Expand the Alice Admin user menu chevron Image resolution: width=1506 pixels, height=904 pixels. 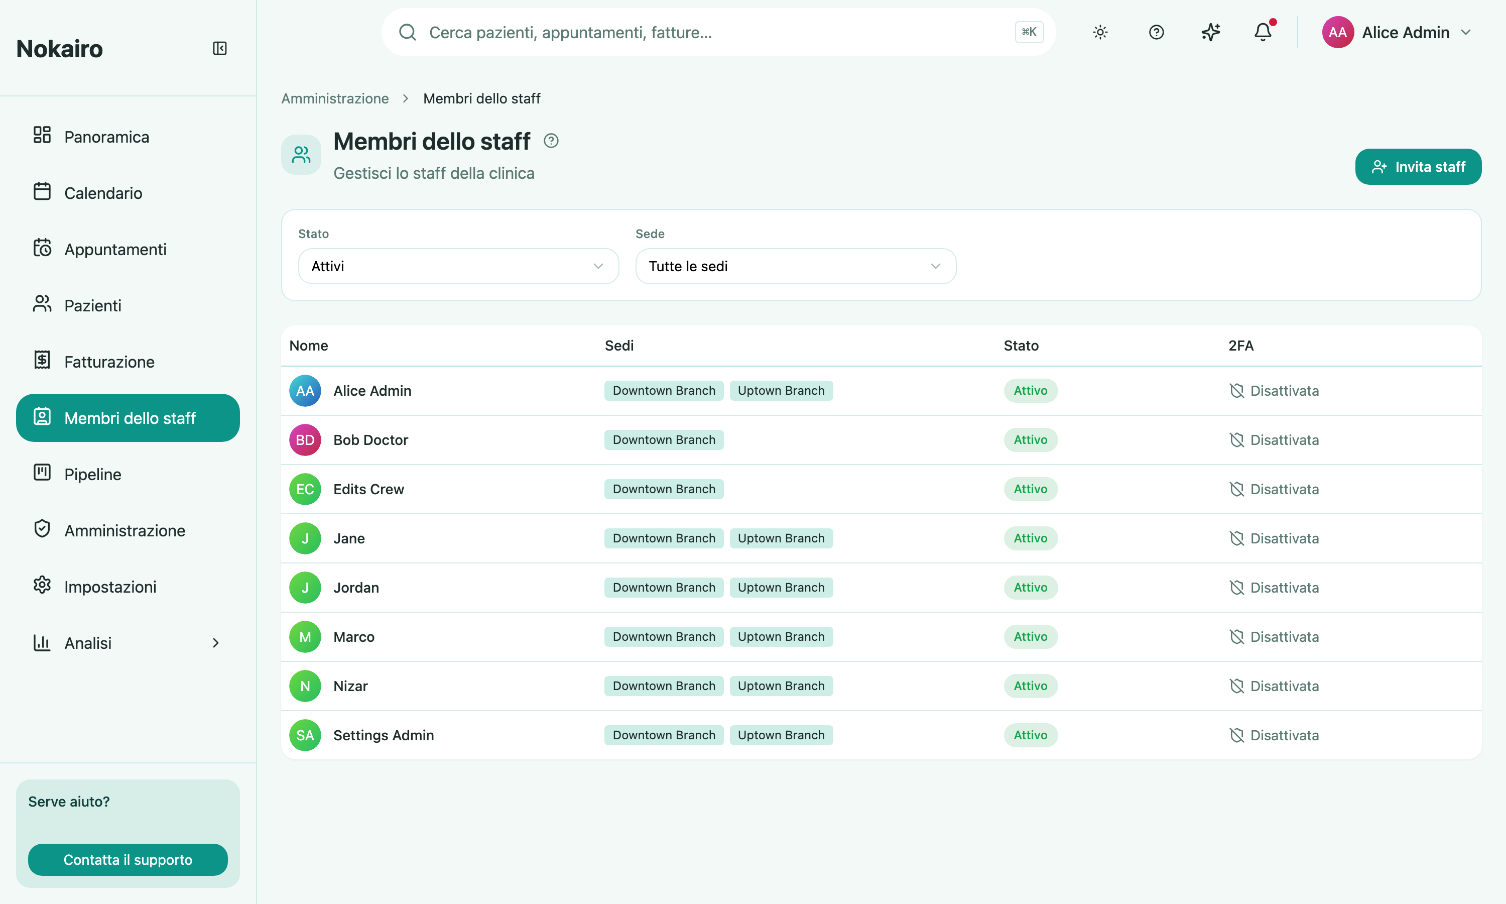tap(1466, 32)
